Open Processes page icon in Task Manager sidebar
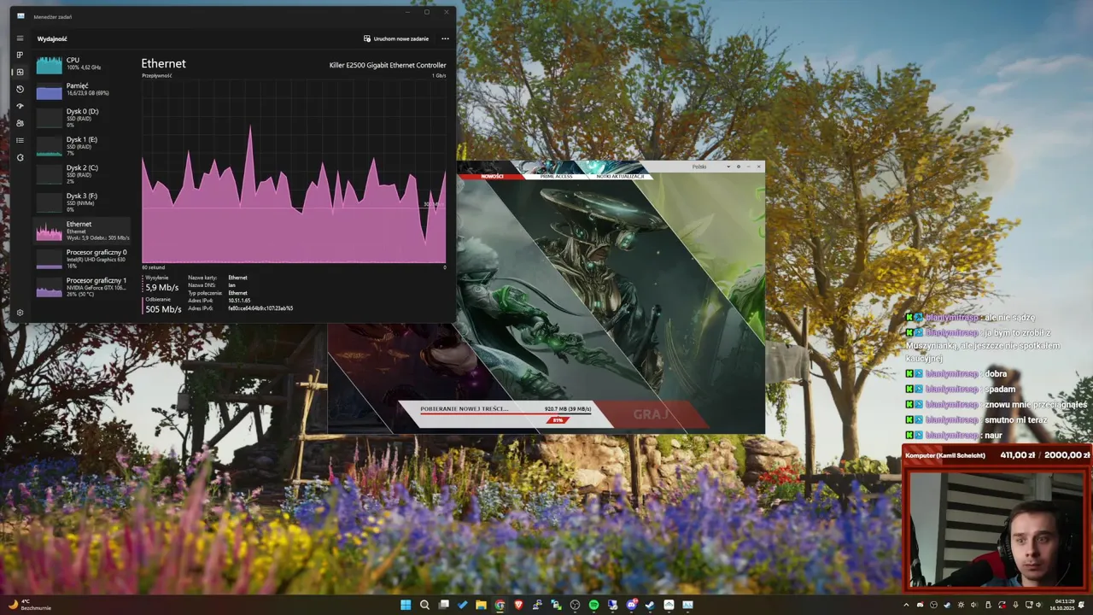This screenshot has height=615, width=1093. pyautogui.click(x=20, y=55)
